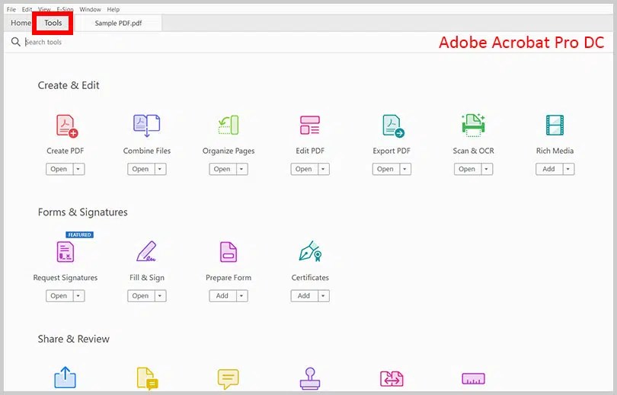Expand the Prepare Form dropdown arrow
Screen dimensions: 617x395
241,295
